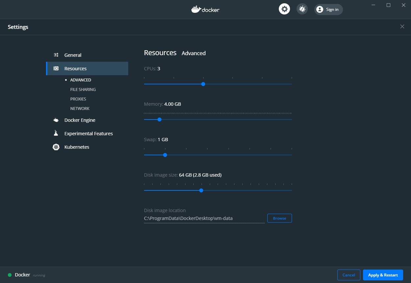Click the Swap slider handle
411x283 pixels.
click(x=165, y=155)
